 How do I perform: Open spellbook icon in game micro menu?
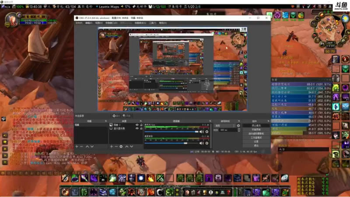tap(193, 192)
